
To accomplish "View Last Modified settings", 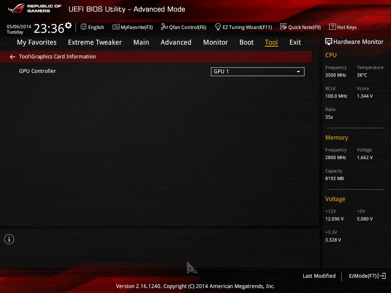I will 319,276.
